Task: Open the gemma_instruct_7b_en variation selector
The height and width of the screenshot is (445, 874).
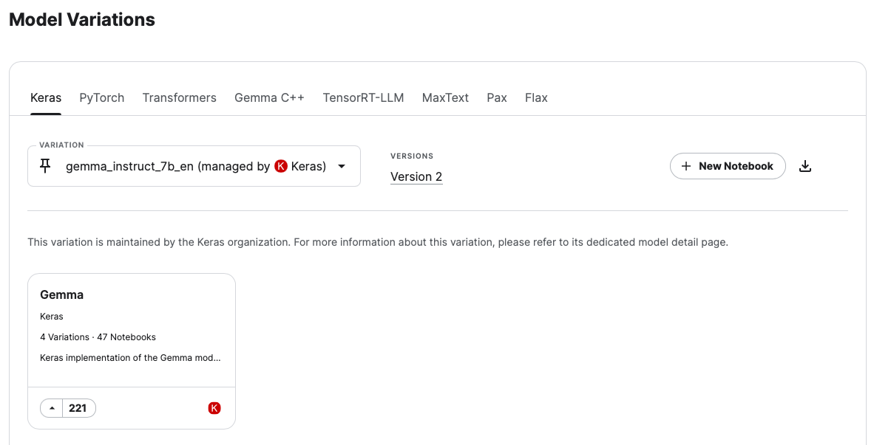Action: [194, 166]
